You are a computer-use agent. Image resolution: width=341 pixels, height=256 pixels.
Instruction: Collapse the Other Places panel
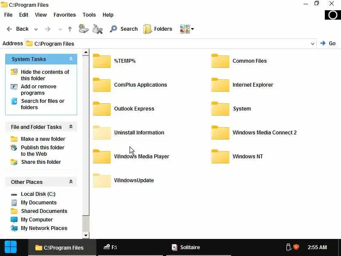71,182
